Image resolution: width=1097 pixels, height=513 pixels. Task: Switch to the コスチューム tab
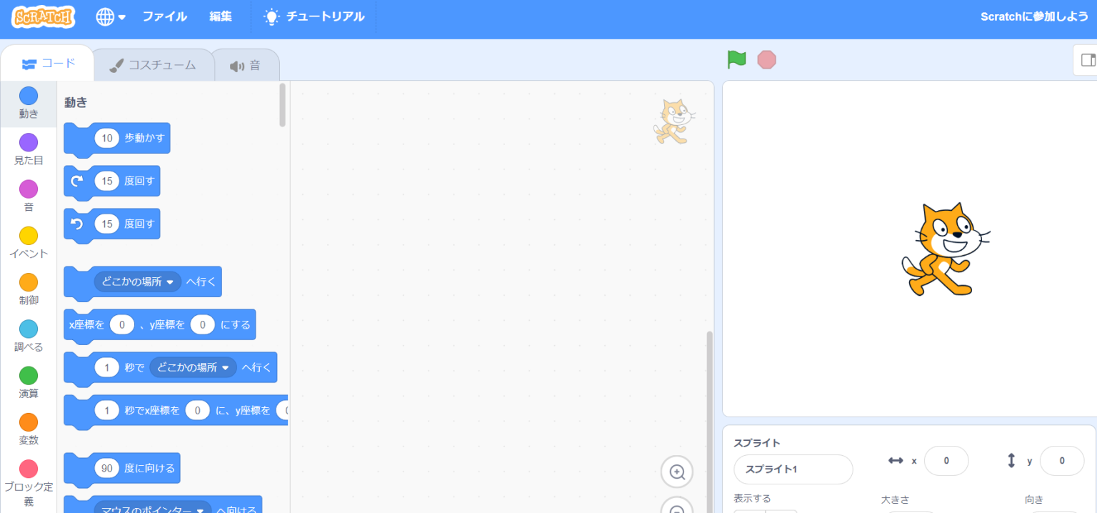coord(153,65)
